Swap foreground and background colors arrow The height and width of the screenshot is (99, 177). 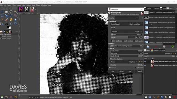(x=10, y=26)
